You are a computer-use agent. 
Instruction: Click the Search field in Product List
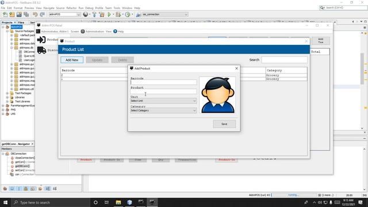(x=284, y=60)
